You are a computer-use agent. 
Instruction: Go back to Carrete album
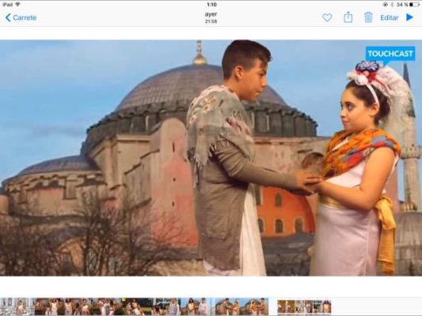21,17
